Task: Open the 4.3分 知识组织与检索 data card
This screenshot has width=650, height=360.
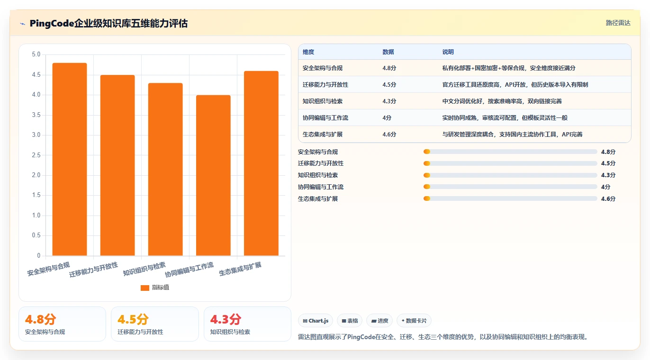Action: coord(247,324)
